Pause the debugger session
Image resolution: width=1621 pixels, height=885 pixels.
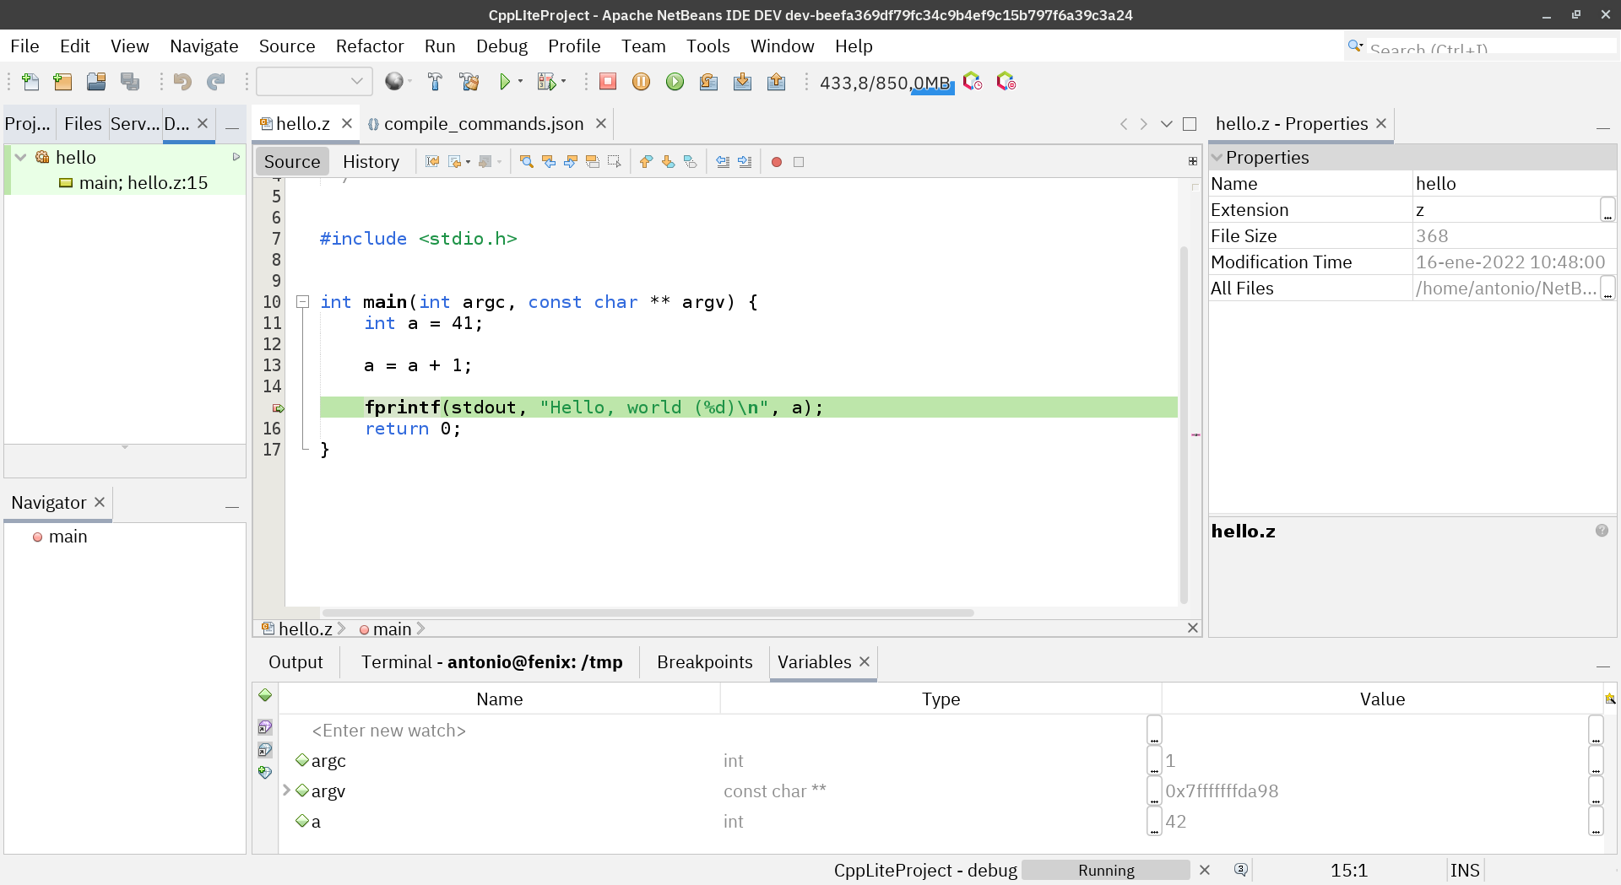pos(641,82)
